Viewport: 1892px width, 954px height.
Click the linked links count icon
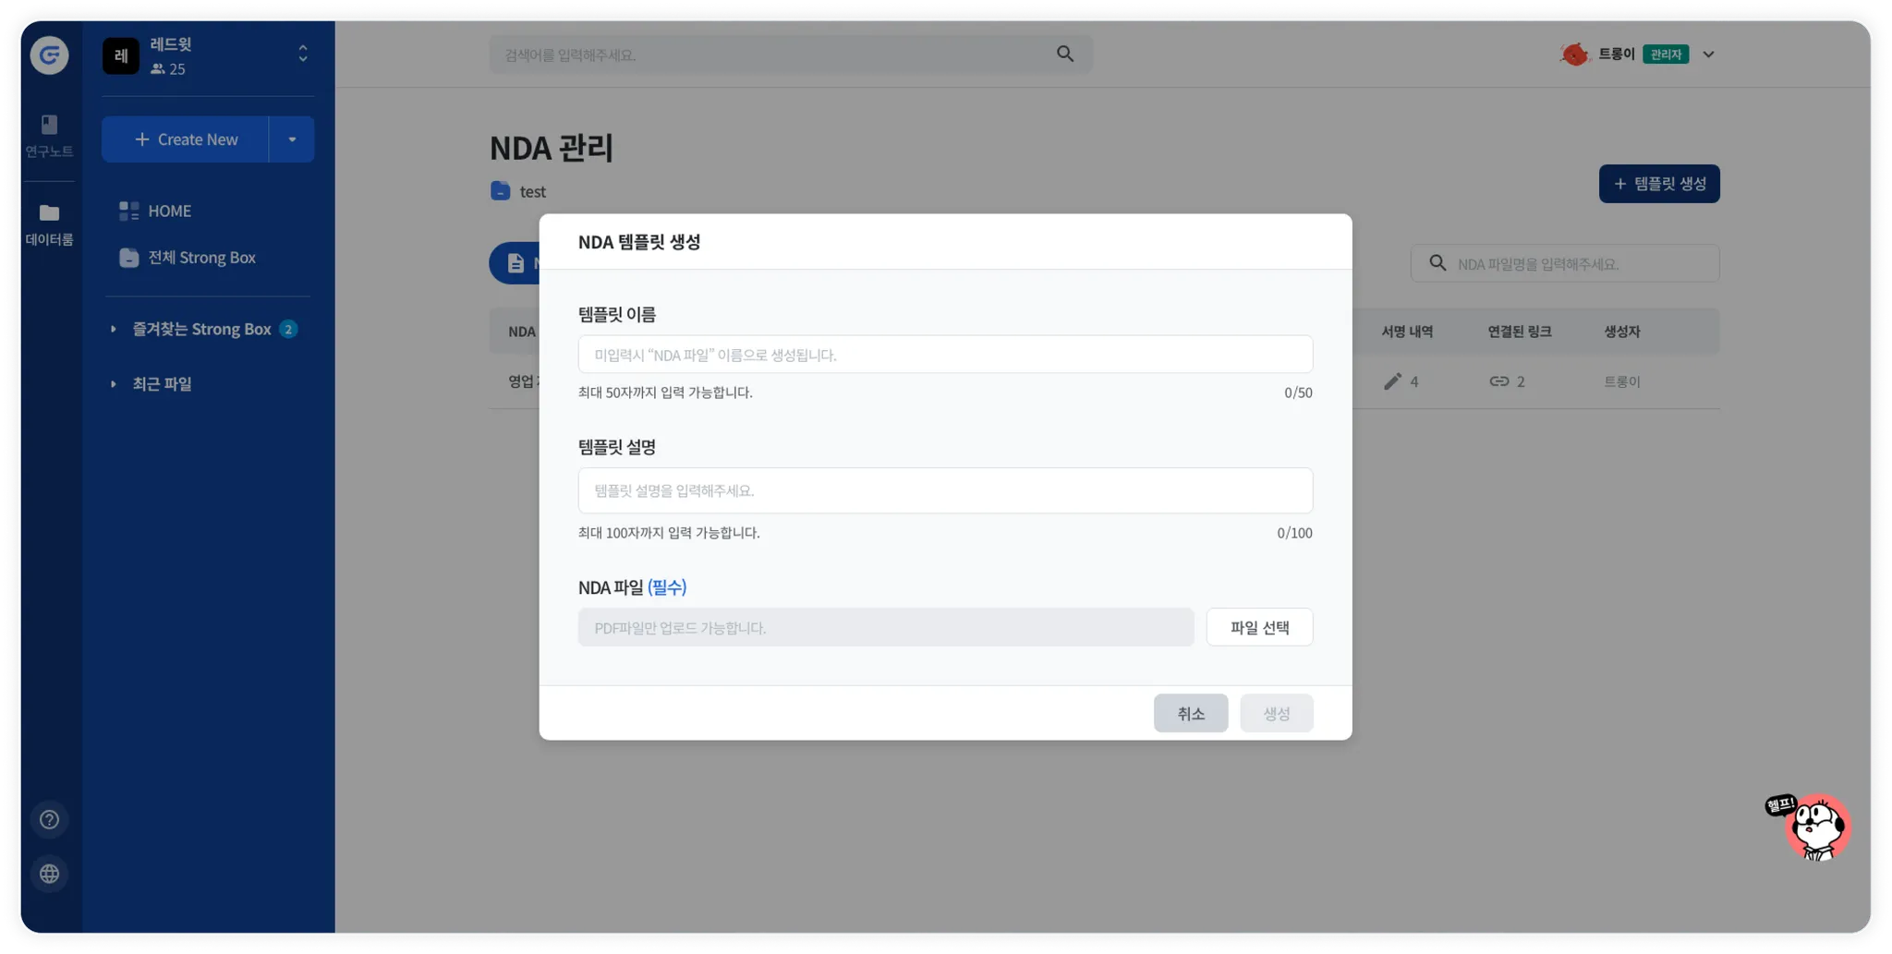click(x=1498, y=381)
